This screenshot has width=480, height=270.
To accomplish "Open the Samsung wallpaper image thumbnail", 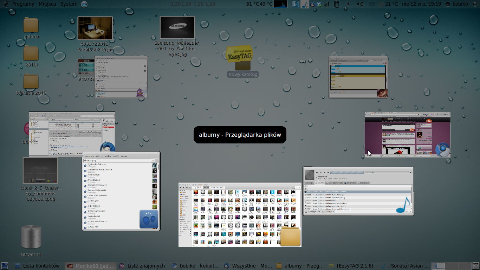I will [x=177, y=28].
